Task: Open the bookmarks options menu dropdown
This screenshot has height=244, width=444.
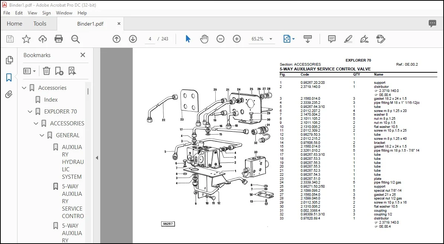Action: coord(29,71)
